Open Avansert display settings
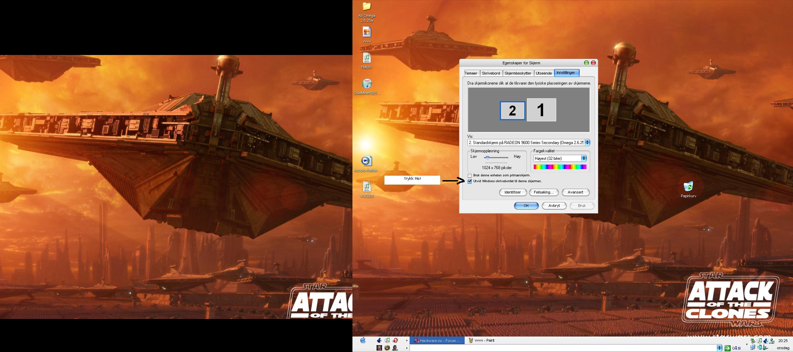Screen dimensions: 793x352 click(575, 192)
